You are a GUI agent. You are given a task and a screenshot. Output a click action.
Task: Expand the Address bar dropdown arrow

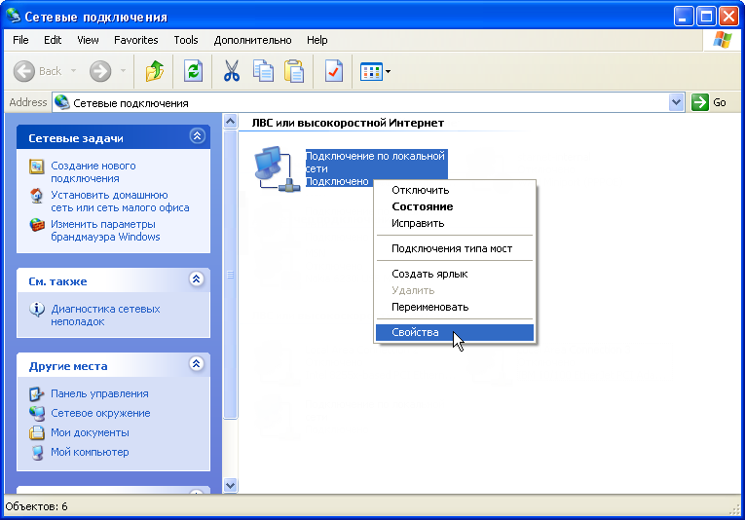pos(676,102)
